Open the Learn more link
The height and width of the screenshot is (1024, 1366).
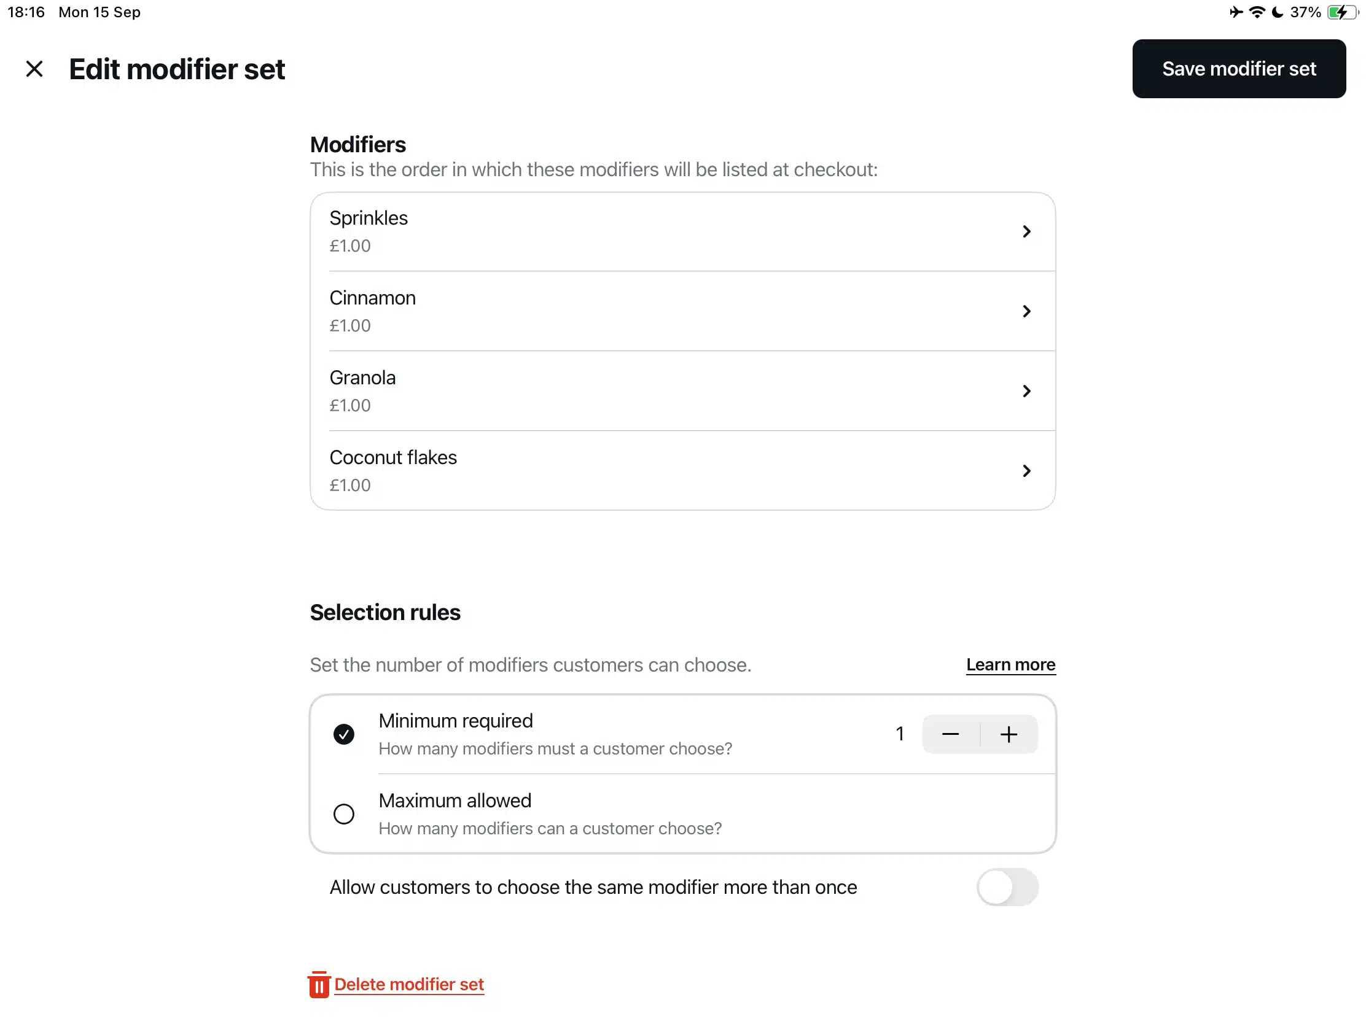click(x=1010, y=665)
